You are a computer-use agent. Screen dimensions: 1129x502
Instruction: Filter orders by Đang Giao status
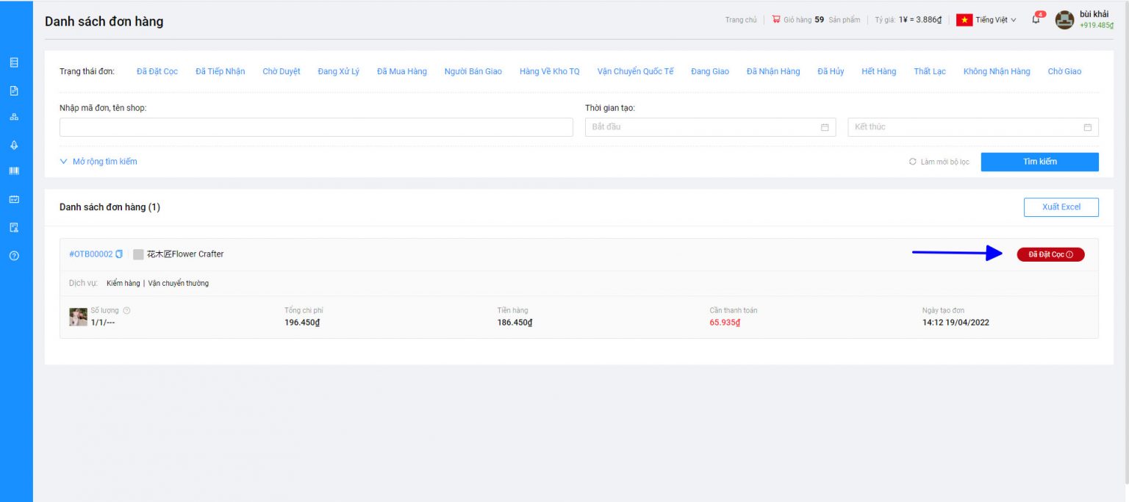point(710,71)
